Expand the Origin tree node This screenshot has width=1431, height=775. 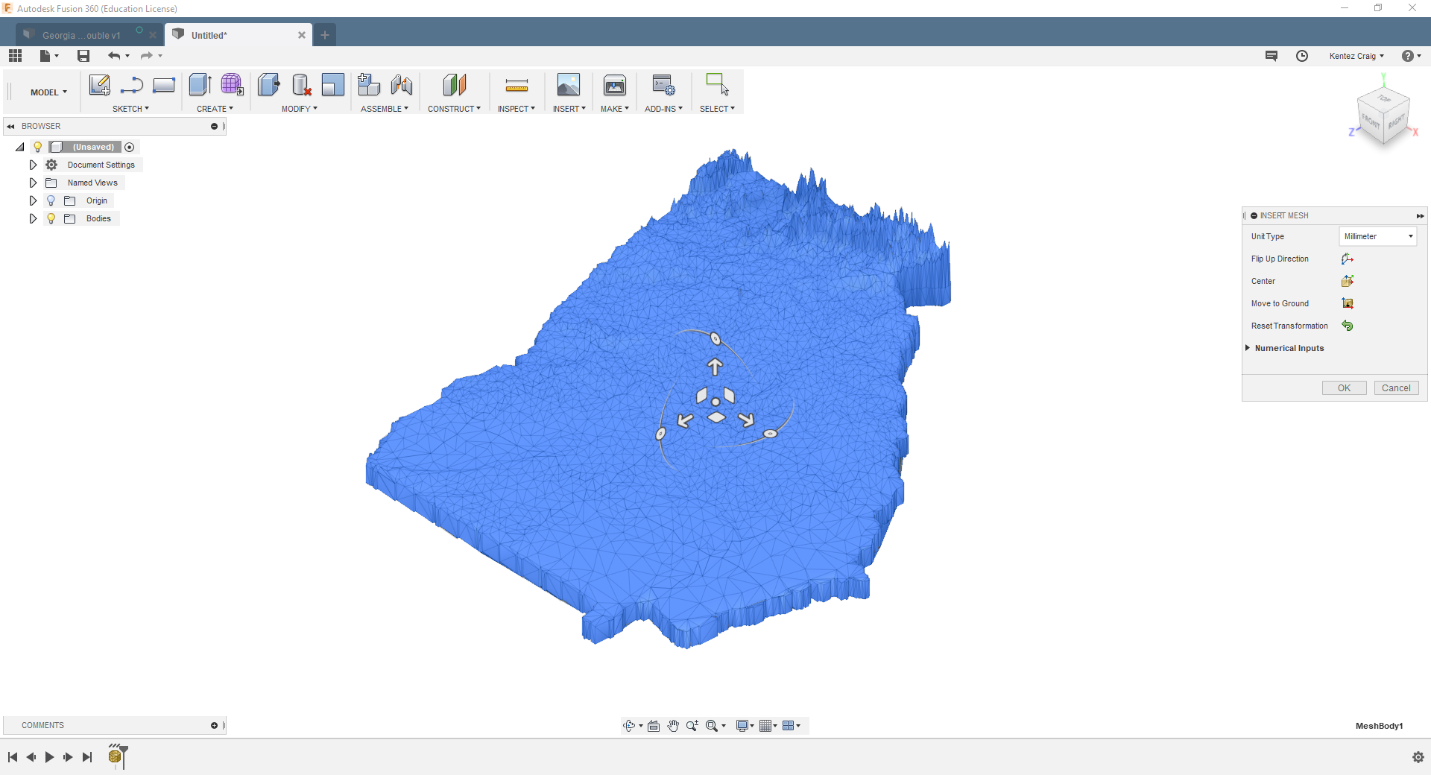pos(33,200)
